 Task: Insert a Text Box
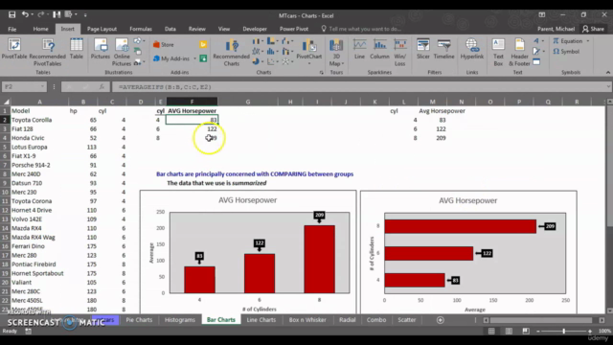[x=498, y=53]
